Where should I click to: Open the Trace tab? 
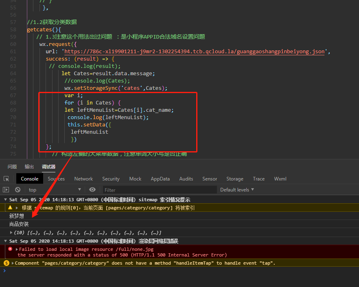point(258,179)
